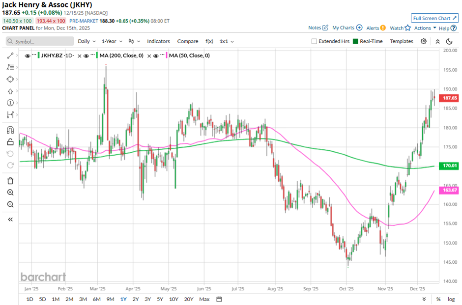Open the Daily frequency dropdown

pos(87,42)
